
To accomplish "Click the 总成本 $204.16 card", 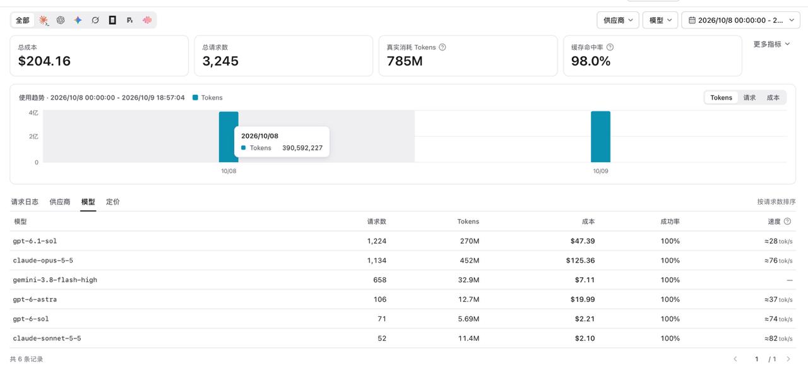I will point(99,56).
